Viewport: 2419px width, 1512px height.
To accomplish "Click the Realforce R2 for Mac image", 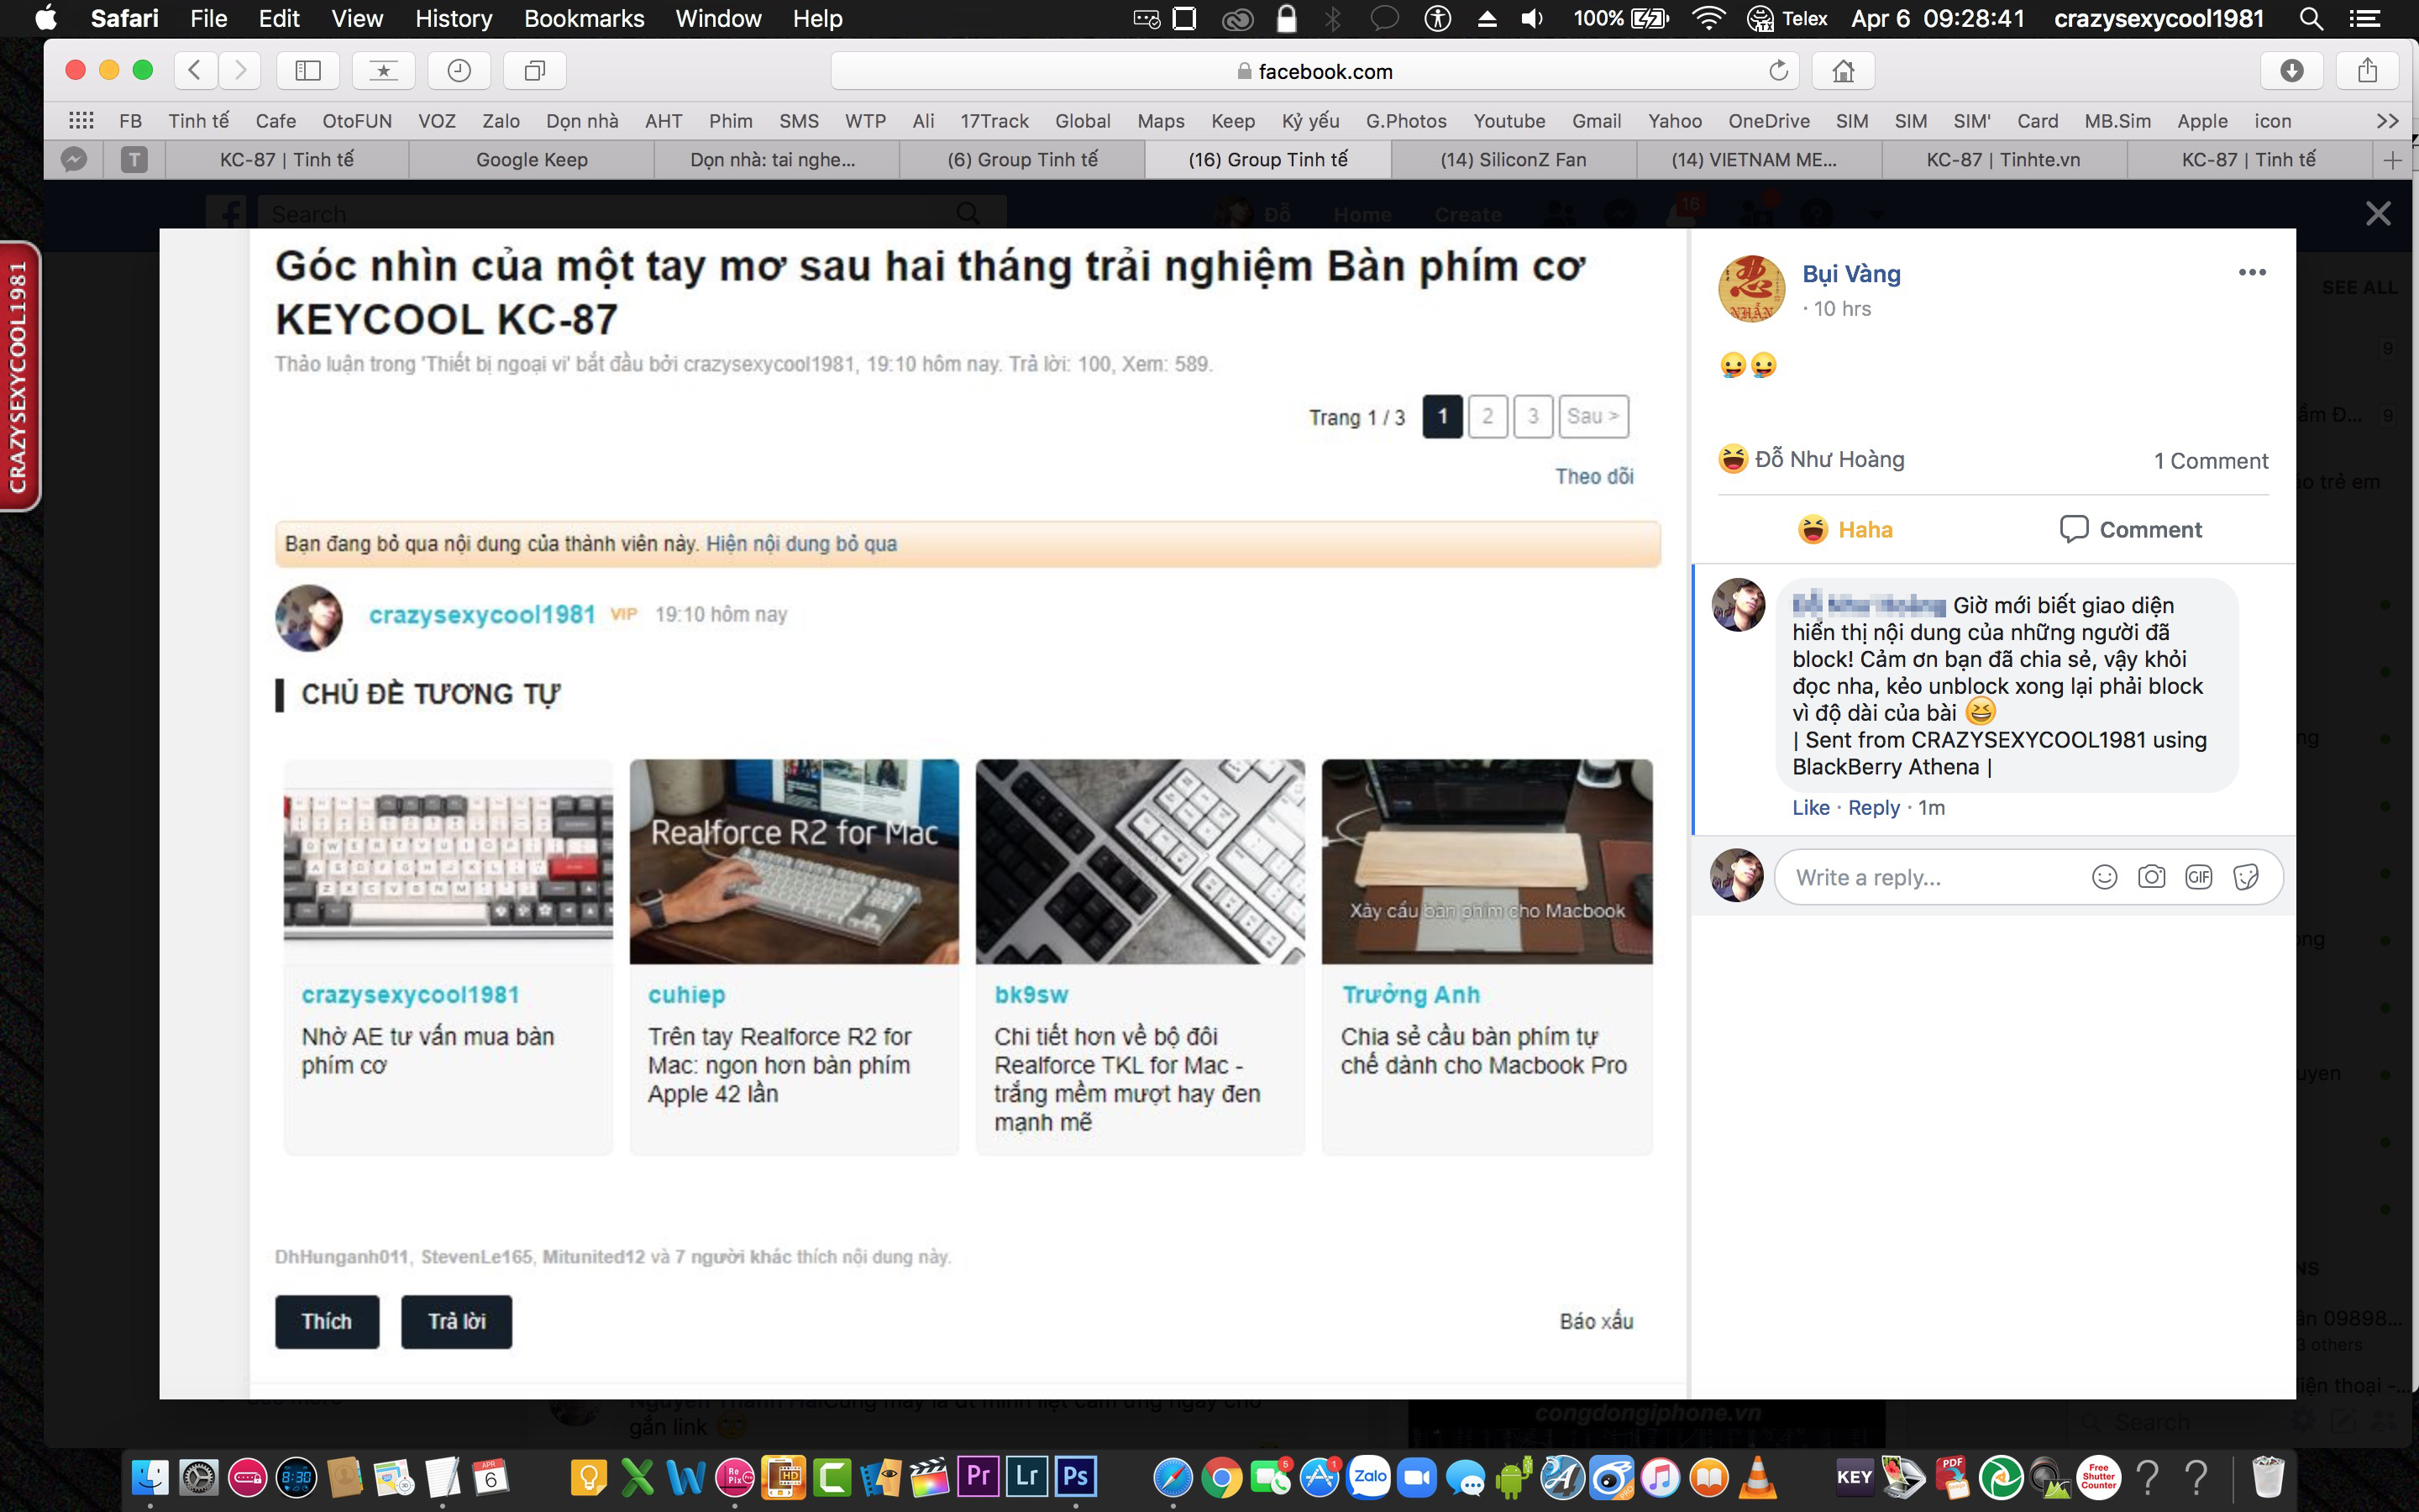I will click(794, 861).
